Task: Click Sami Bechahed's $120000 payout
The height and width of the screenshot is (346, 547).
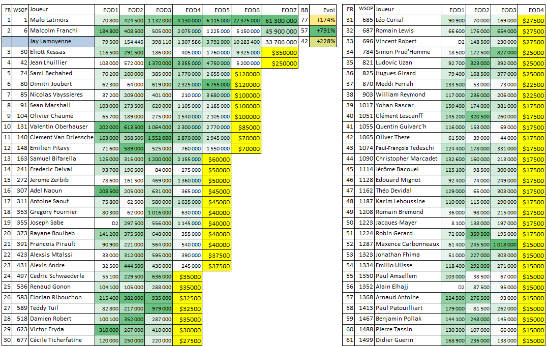Action: pyautogui.click(x=246, y=74)
